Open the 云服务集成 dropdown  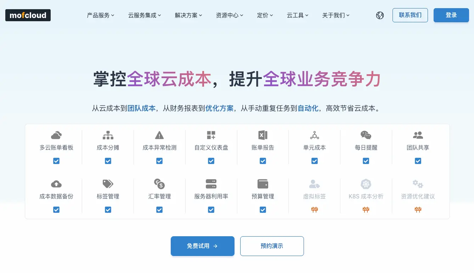point(145,15)
